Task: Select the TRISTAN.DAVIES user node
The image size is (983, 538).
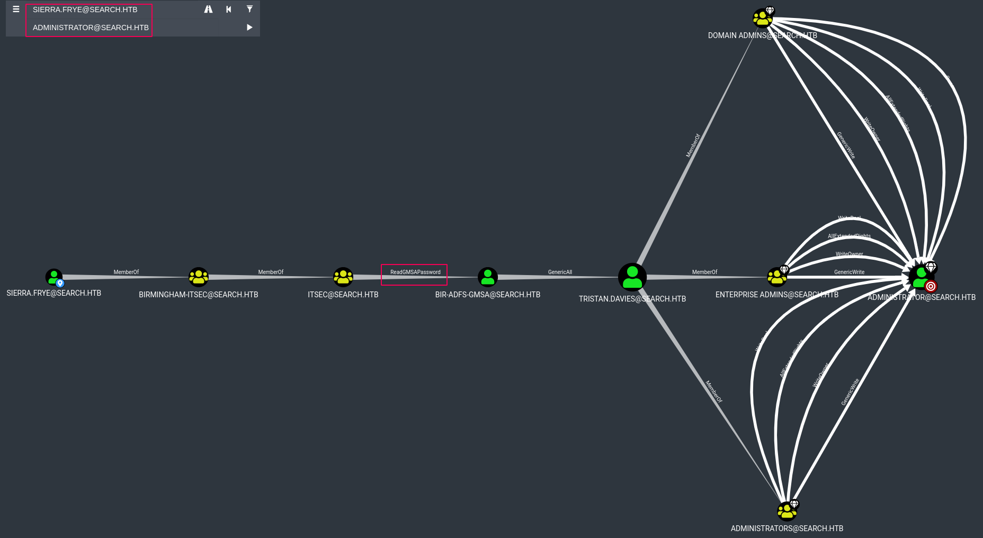Action: point(632,277)
